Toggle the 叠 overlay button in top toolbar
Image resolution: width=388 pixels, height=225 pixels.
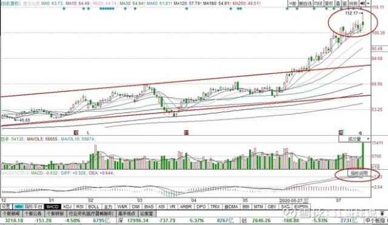338,4
